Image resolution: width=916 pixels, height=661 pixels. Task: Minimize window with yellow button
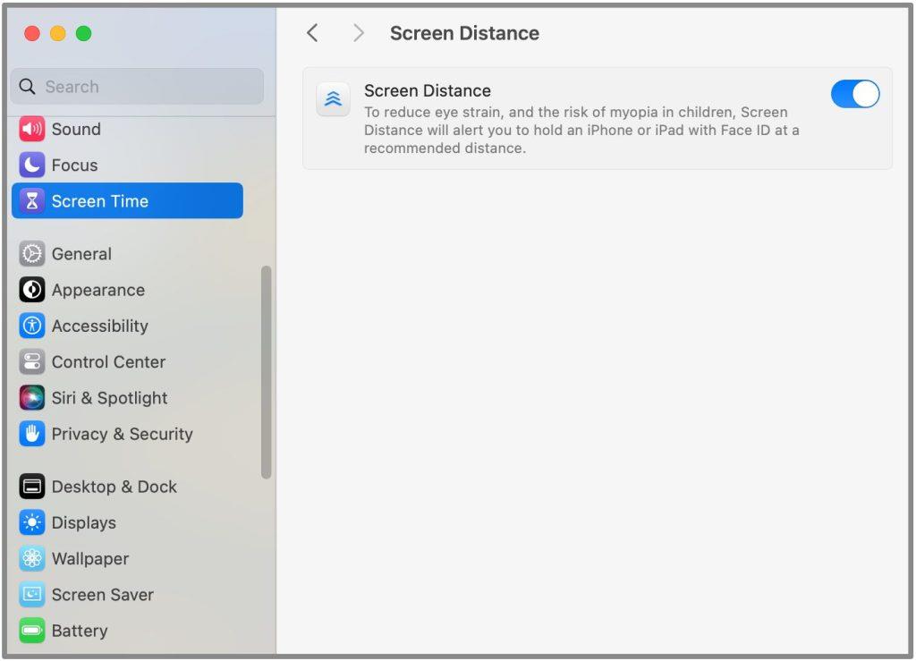point(58,33)
